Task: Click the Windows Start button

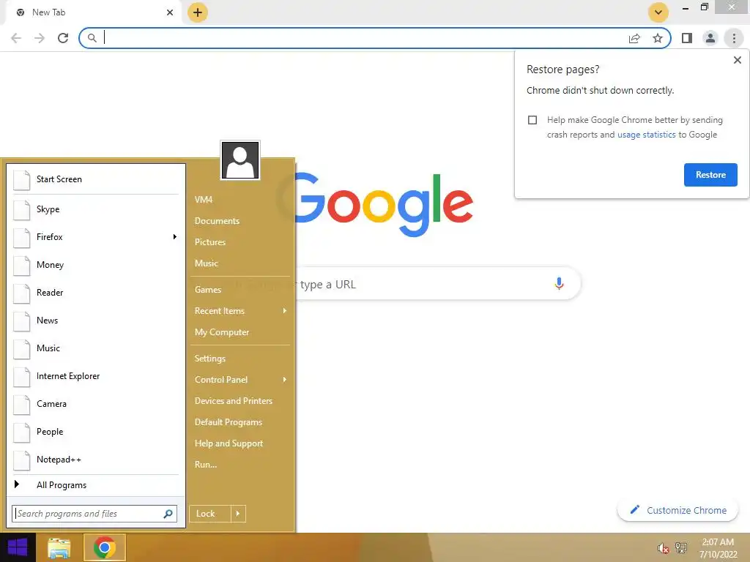Action: point(18,547)
